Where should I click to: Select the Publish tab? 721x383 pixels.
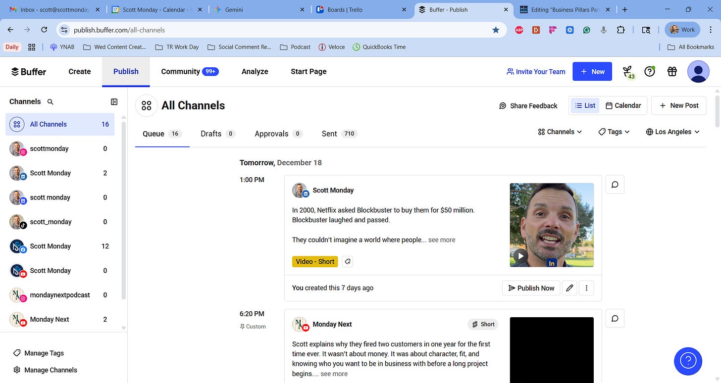(x=126, y=72)
